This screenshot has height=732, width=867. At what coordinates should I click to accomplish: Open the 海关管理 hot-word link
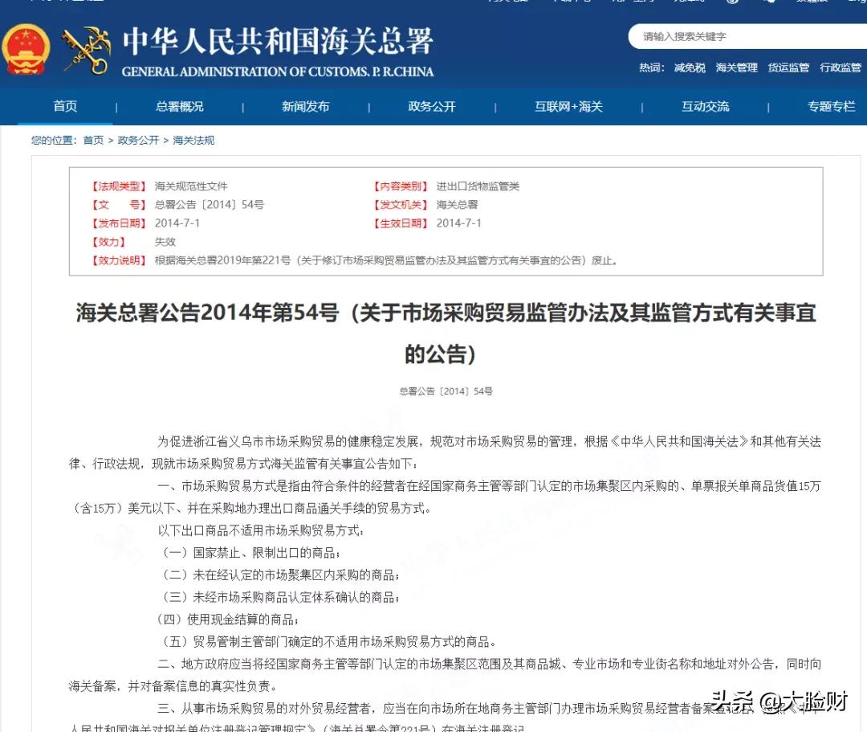(736, 67)
